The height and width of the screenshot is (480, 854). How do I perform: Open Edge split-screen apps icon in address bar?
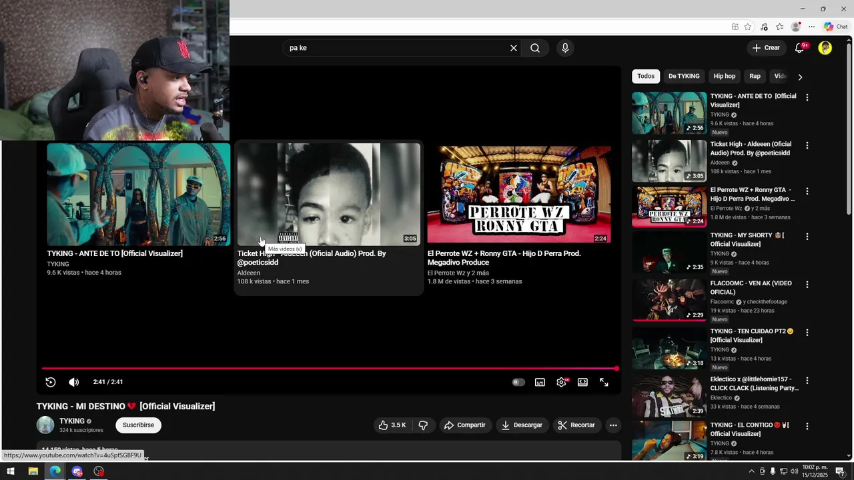pos(735,27)
